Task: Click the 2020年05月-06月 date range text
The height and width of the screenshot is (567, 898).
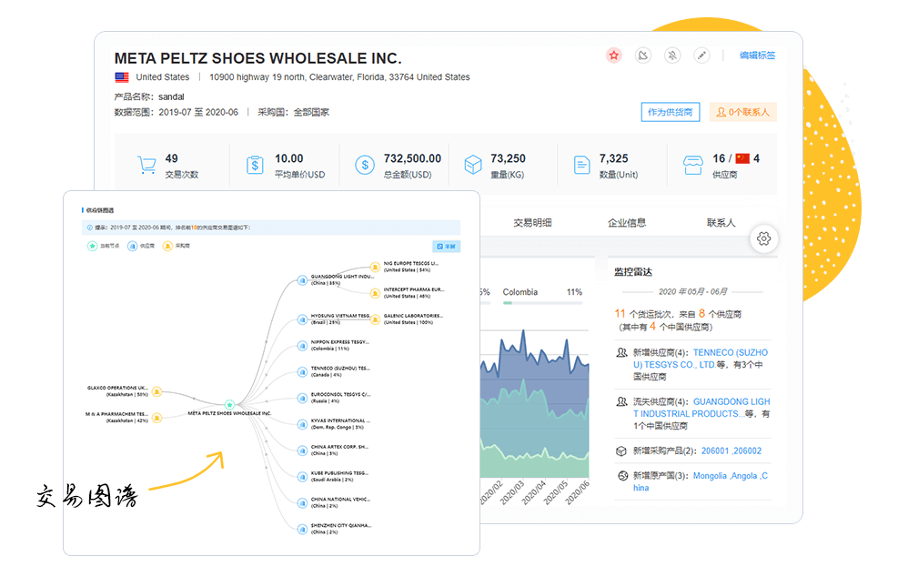Action: 693,292
